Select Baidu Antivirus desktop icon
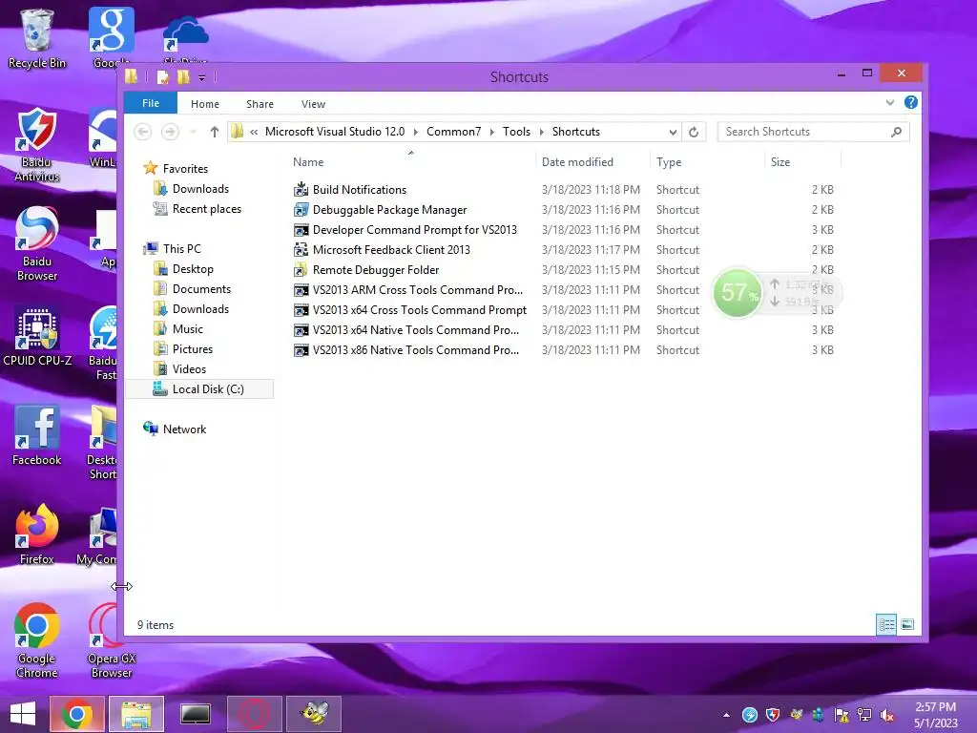This screenshot has width=977, height=733. 37,145
